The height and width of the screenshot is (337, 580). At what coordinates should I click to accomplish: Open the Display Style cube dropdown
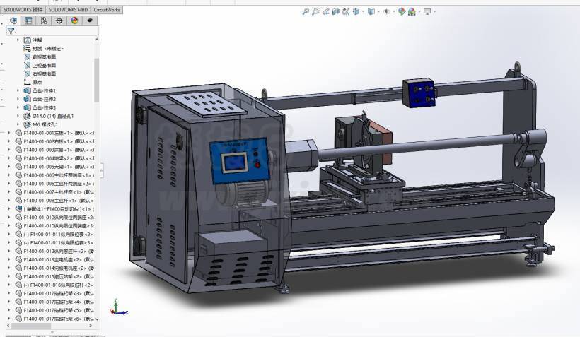point(371,11)
